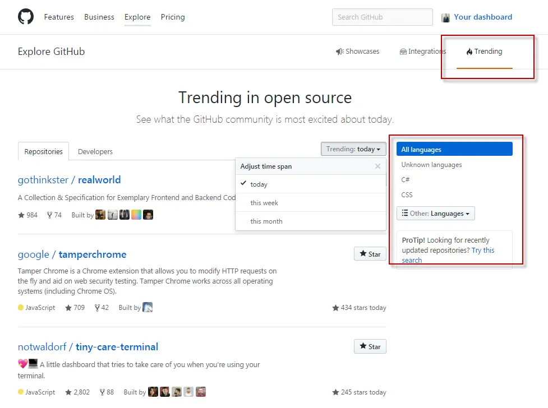Click last contributor avatar of realworld
Image resolution: width=548 pixels, height=408 pixels.
[148, 215]
